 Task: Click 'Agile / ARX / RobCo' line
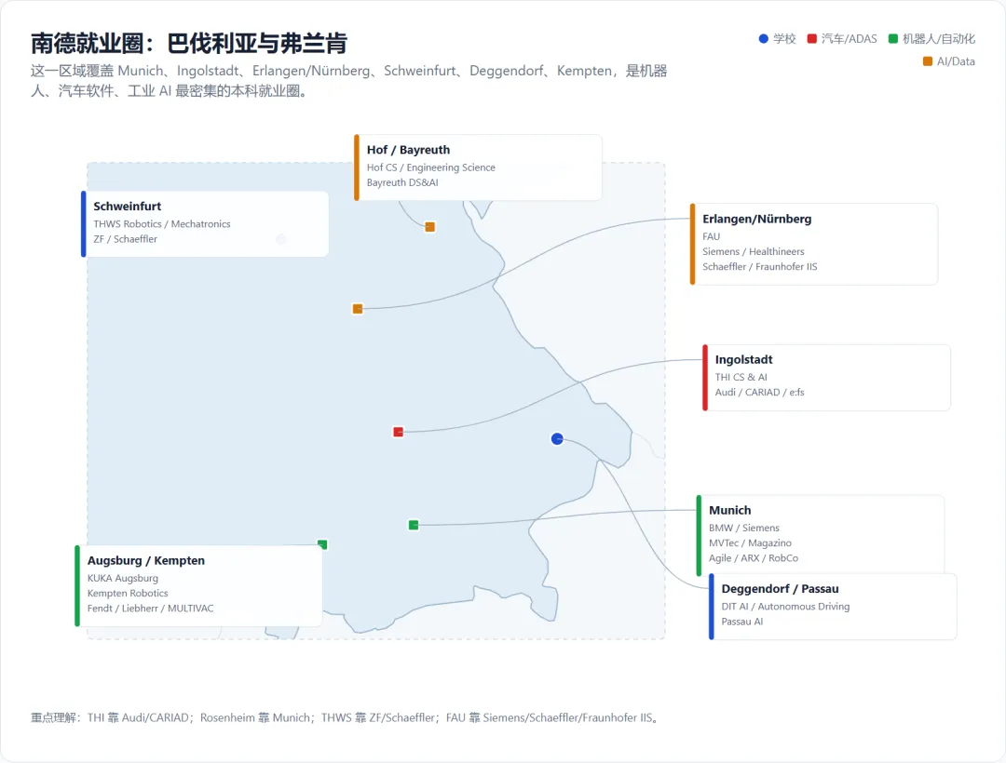click(x=754, y=558)
